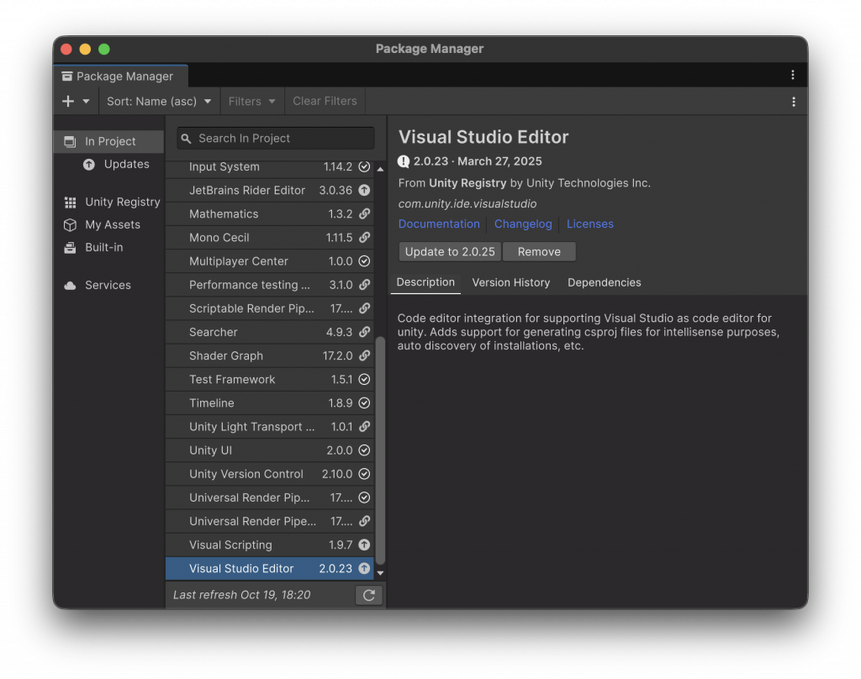
Task: Click the refresh package list icon
Action: 368,595
